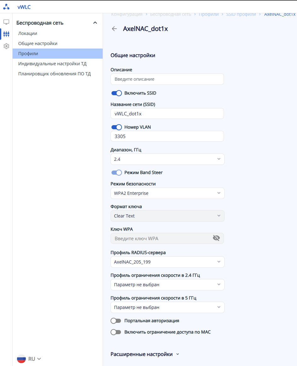Toggle 'Включить ограничение доступа по MAC'
Image resolution: width=297 pixels, height=366 pixels.
pyautogui.click(x=116, y=332)
